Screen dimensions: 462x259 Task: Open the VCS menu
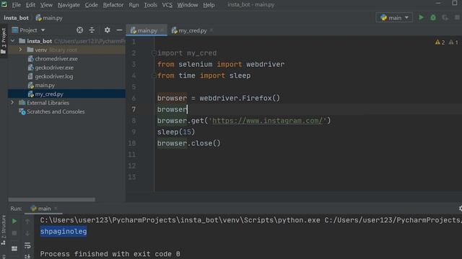coord(167,5)
